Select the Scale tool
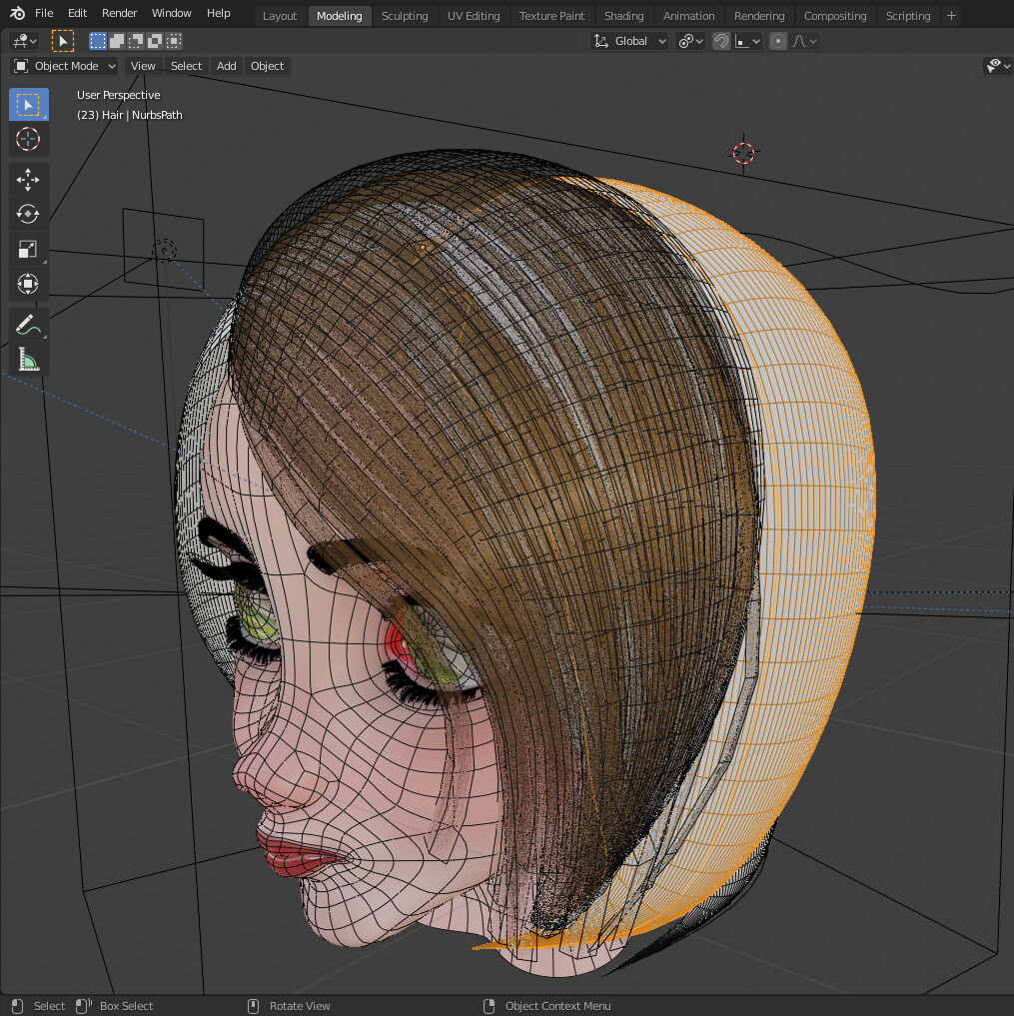 coord(28,249)
